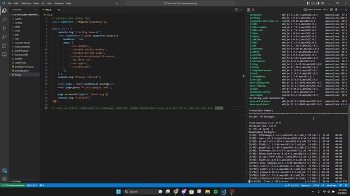Open Chrome from taskbar
This screenshot has width=350, height=196.
click(x=176, y=192)
